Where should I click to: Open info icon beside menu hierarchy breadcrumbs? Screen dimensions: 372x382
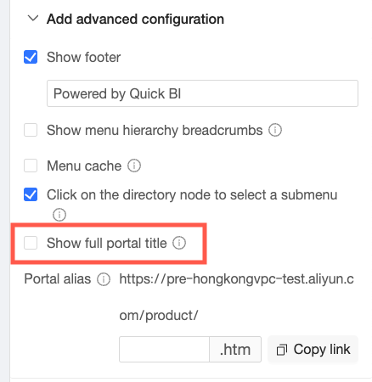pyautogui.click(x=275, y=130)
